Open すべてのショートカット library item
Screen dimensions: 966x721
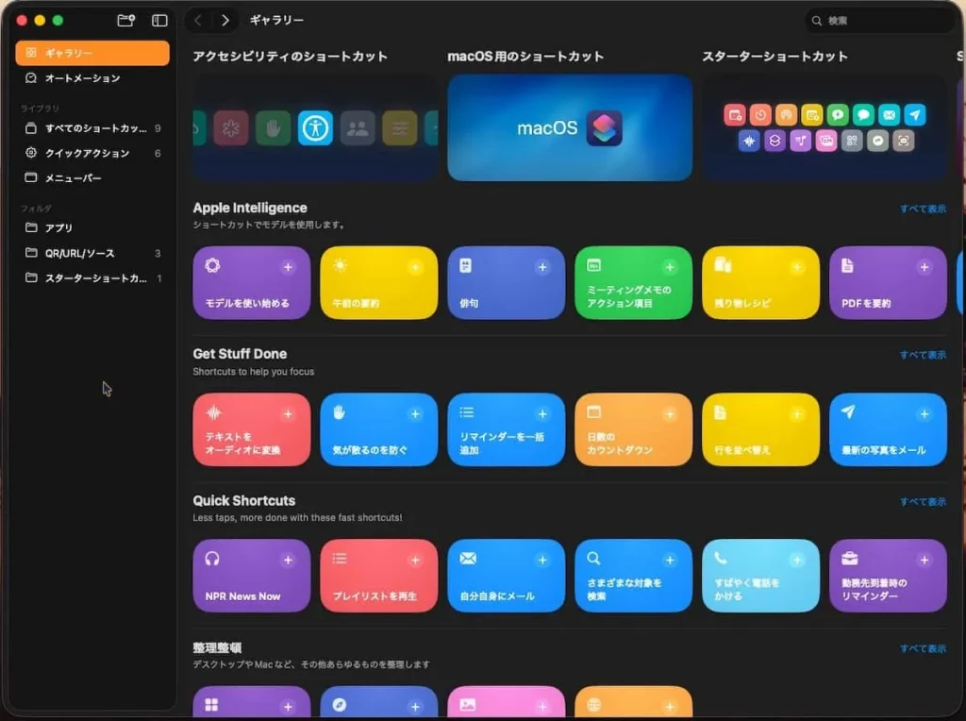click(x=92, y=128)
